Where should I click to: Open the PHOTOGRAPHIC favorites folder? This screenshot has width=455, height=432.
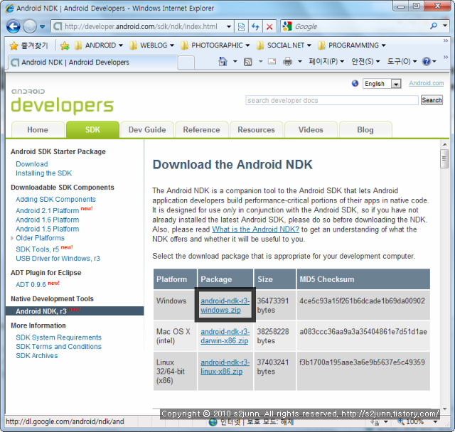coord(215,45)
